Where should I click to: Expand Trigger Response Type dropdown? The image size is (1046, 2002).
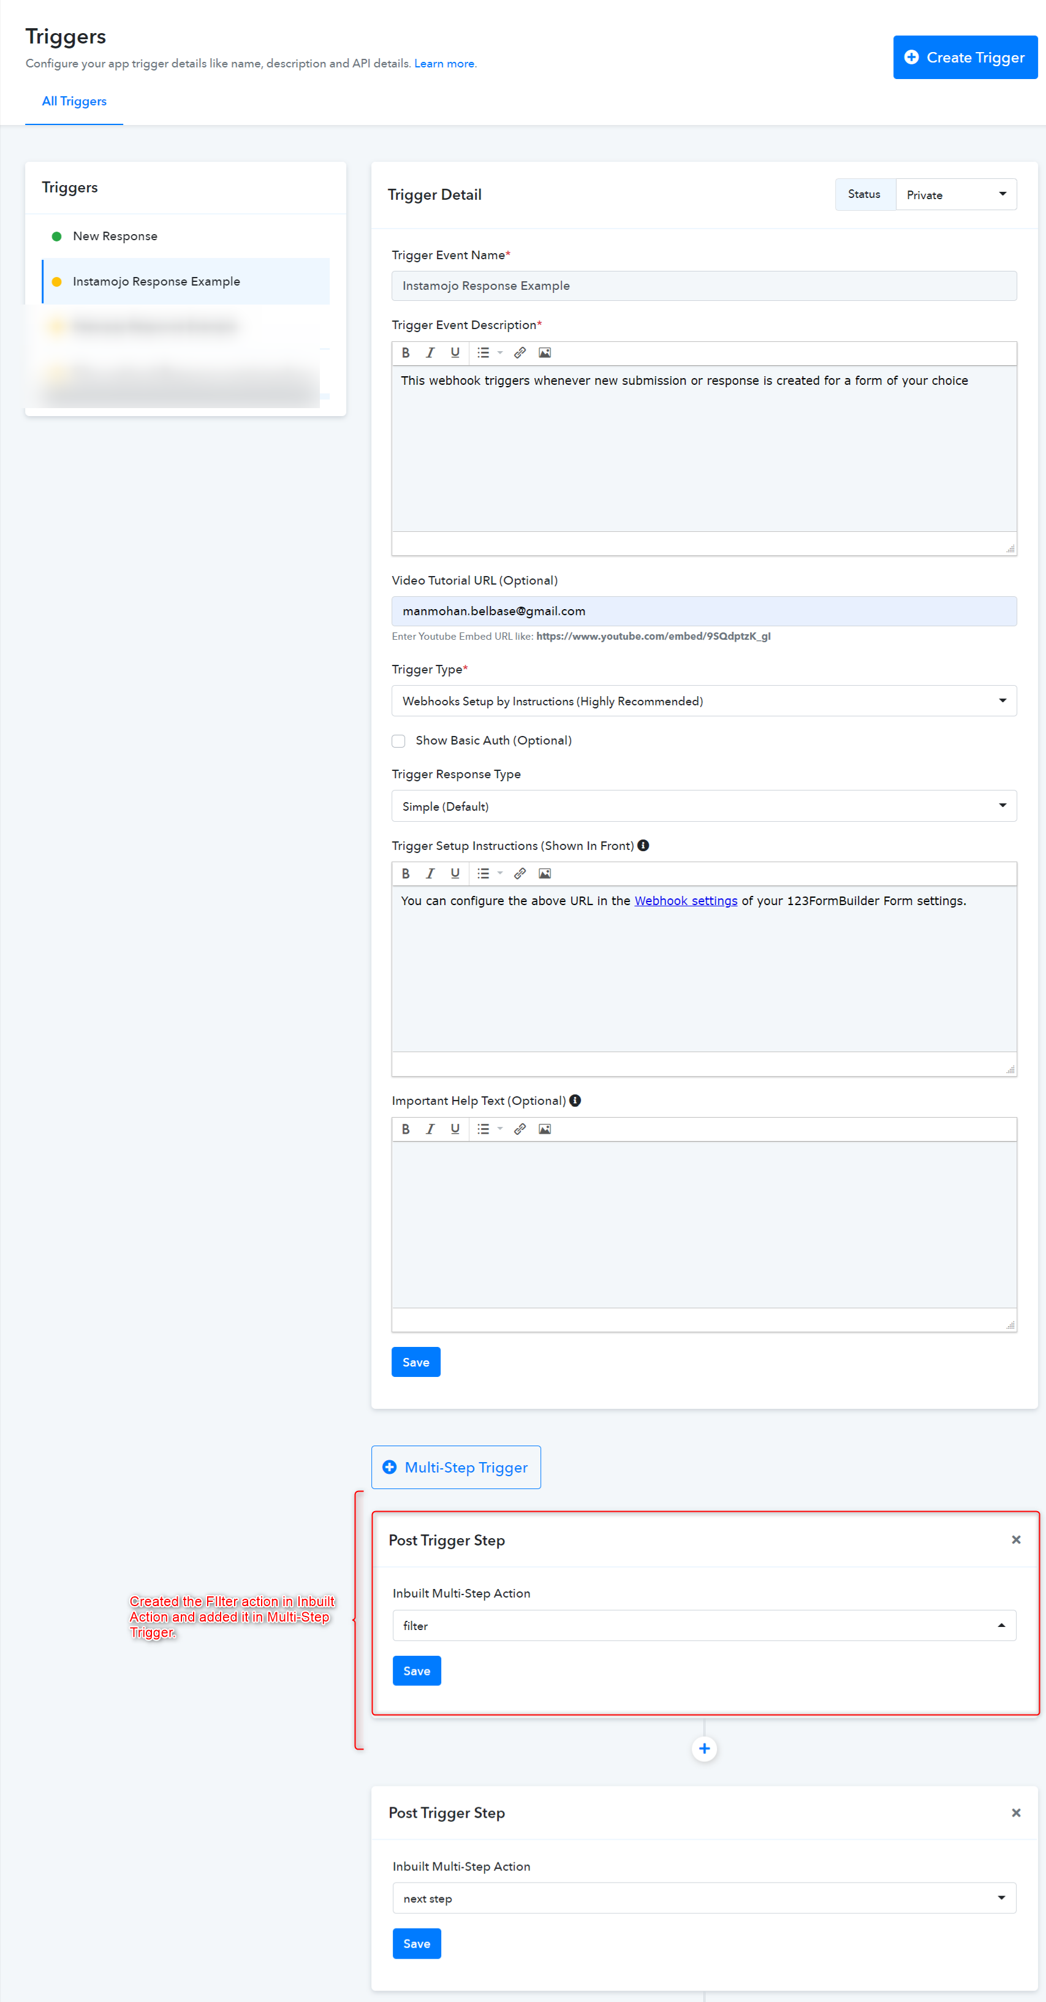pos(704,806)
